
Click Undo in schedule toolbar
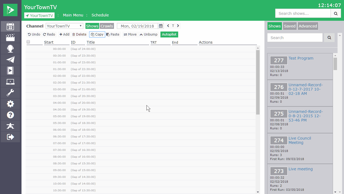[34, 34]
